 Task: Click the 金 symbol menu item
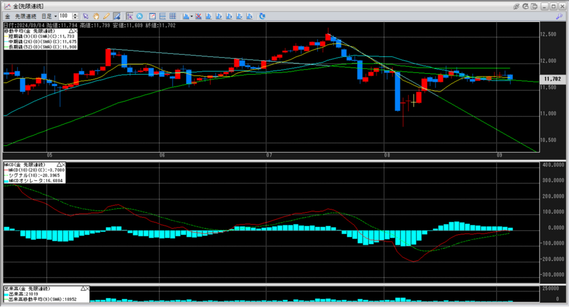8,16
